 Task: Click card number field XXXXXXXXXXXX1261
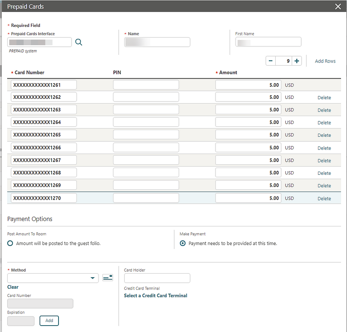(44, 85)
